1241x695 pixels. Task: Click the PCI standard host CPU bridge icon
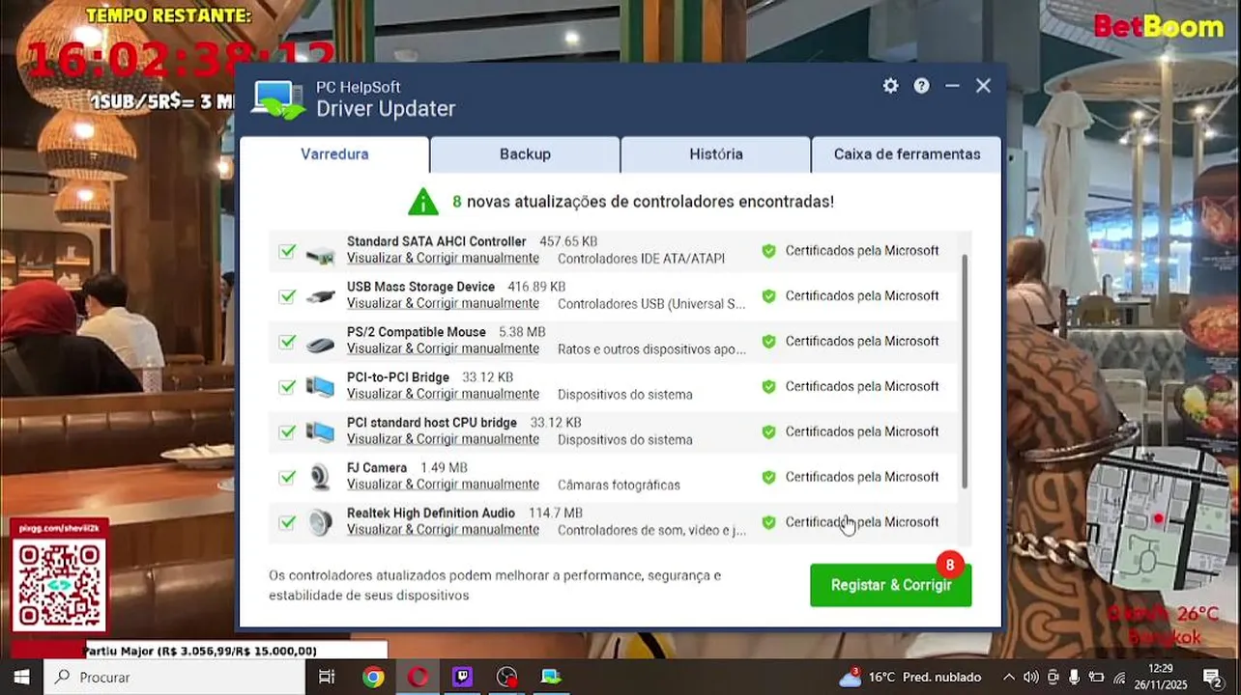320,432
